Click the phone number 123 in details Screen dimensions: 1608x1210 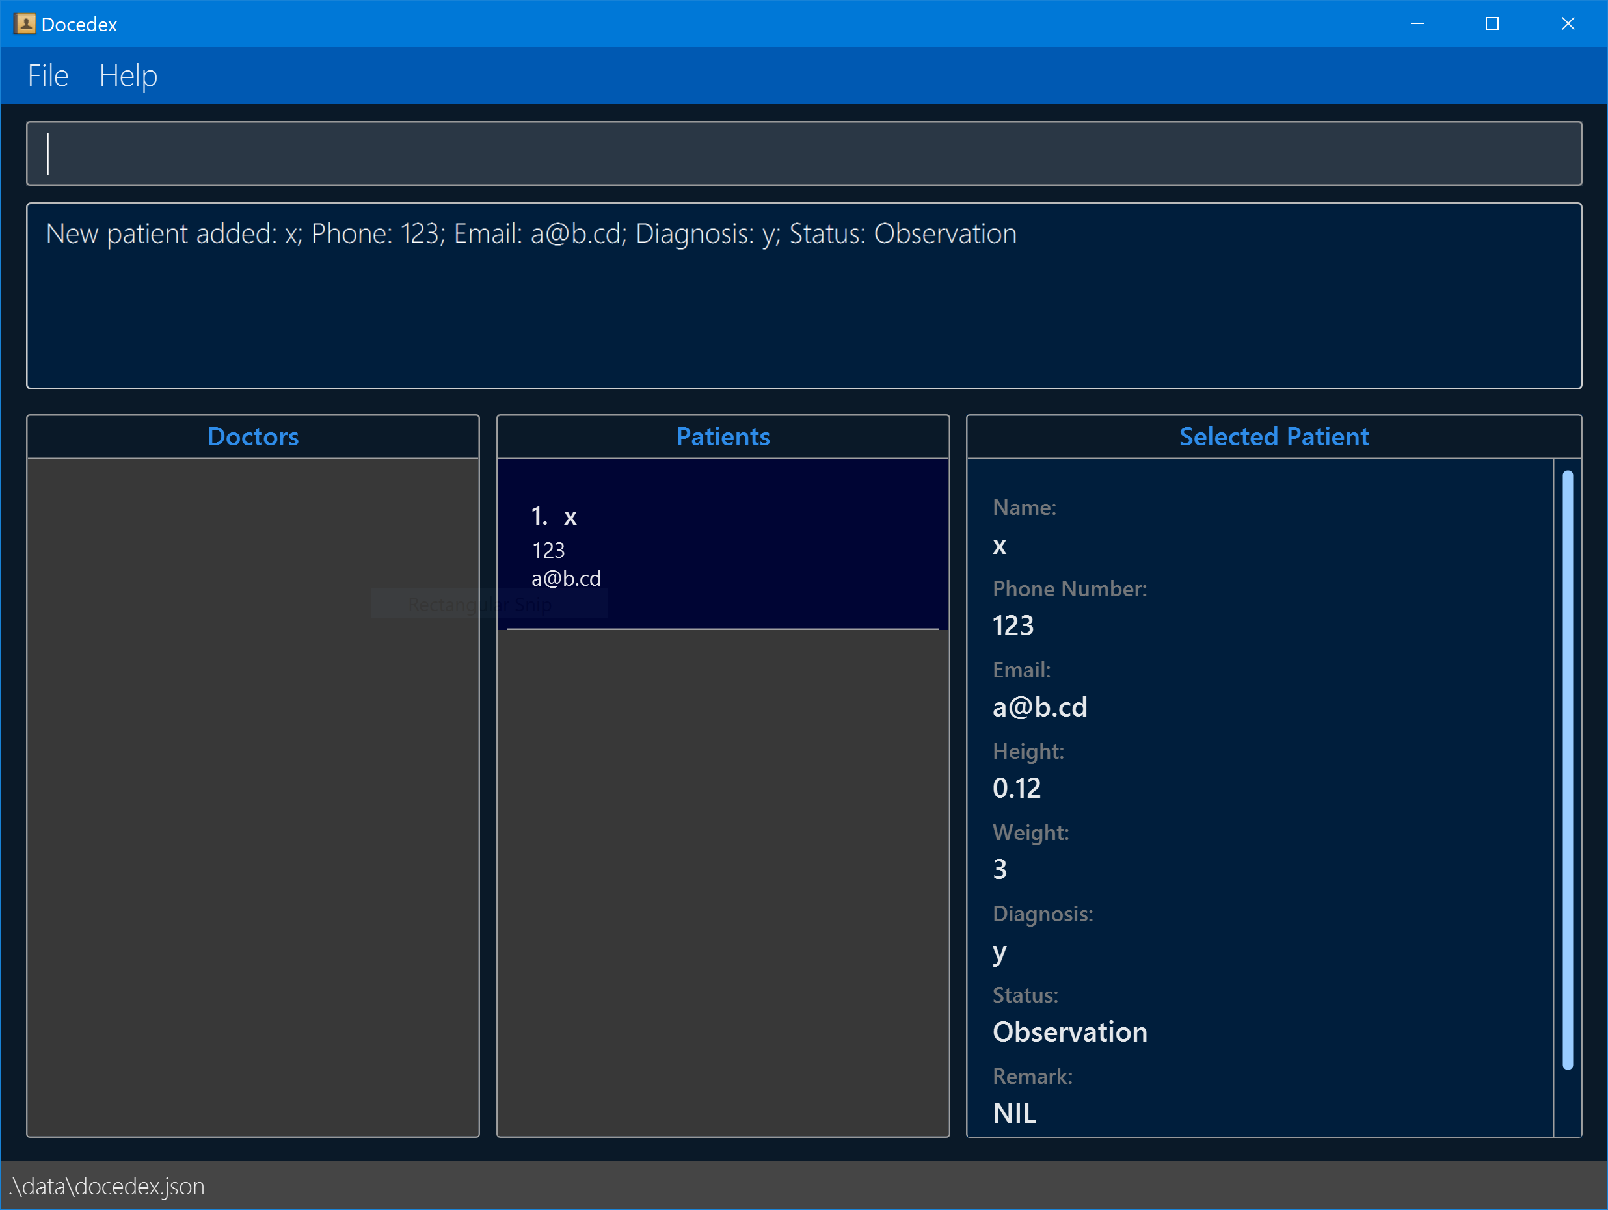click(x=1013, y=626)
